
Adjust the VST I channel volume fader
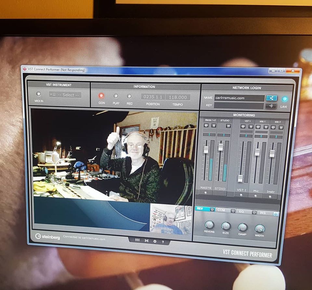tap(240, 178)
